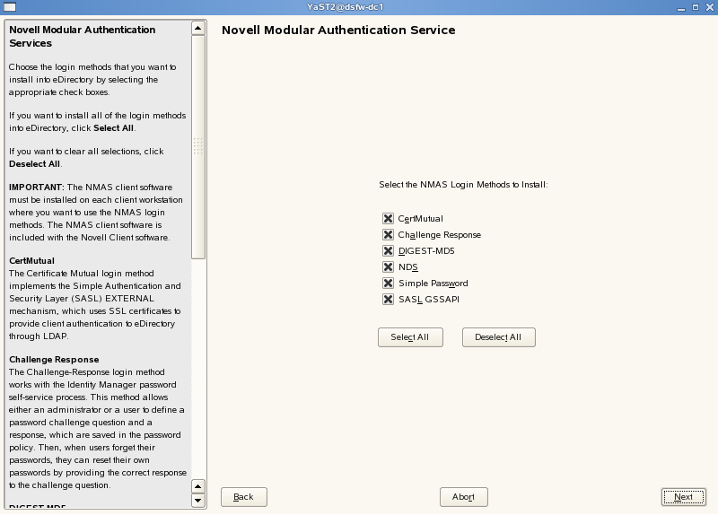Image resolution: width=718 pixels, height=515 pixels.
Task: Click the Challenge Response help heading
Action: 54,360
